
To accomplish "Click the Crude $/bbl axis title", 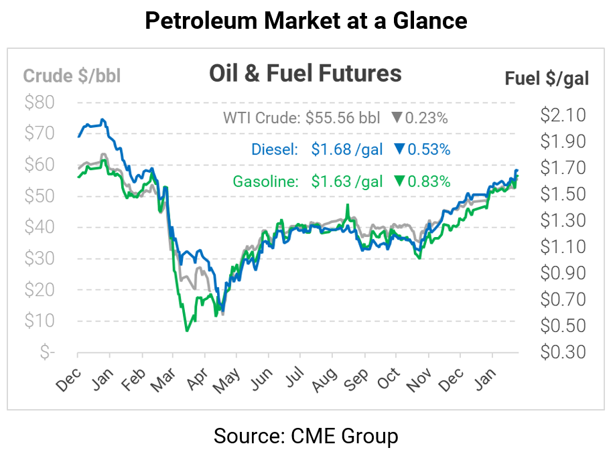I will [x=72, y=76].
